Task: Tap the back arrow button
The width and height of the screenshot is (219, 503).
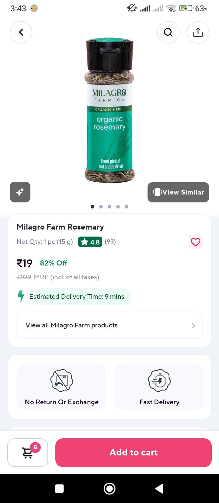Action: point(21,32)
